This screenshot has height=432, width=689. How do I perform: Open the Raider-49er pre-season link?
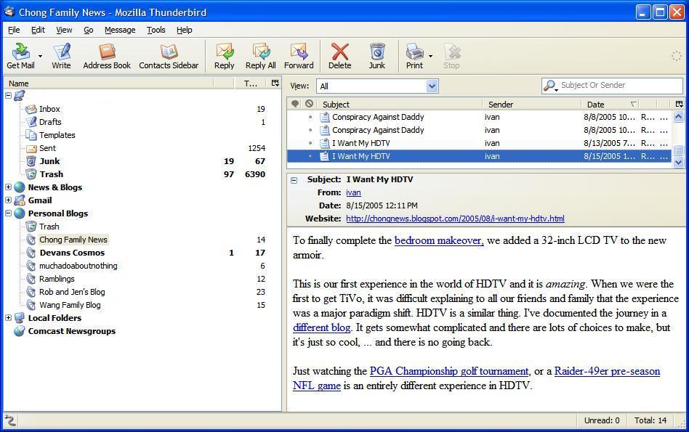coord(607,371)
